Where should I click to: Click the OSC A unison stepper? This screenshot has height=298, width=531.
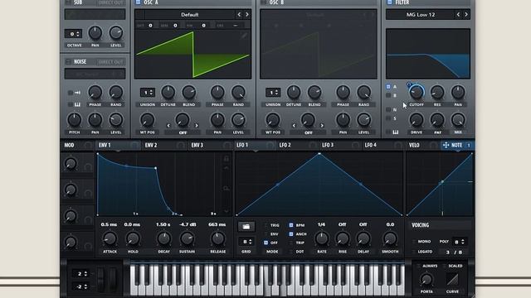(148, 92)
